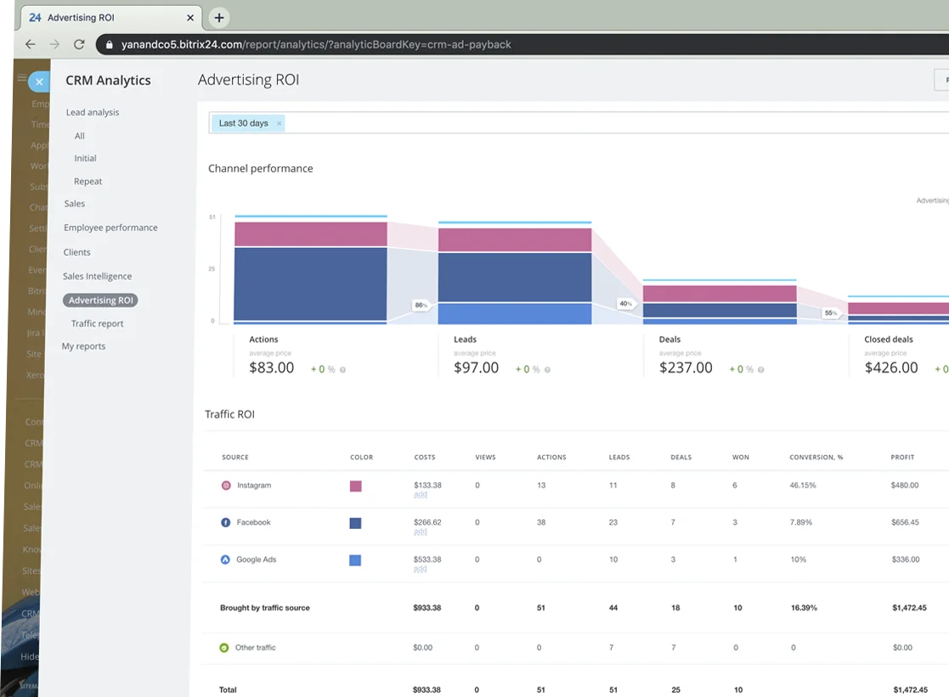The image size is (949, 697).
Task: Open the Traffic report sub-item
Action: pos(97,323)
